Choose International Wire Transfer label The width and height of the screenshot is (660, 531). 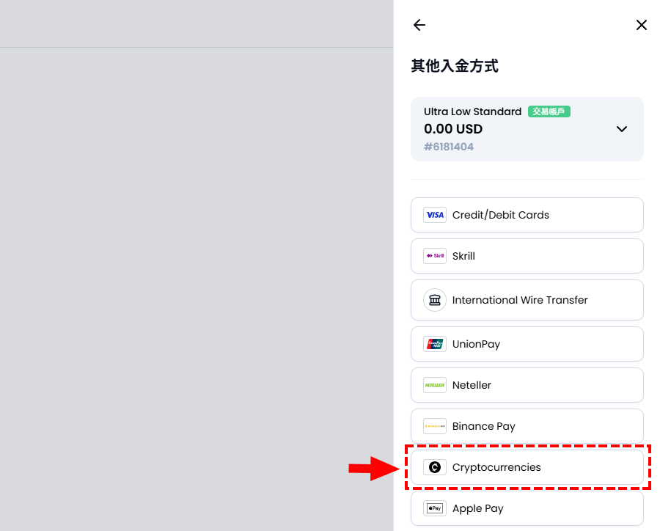[520, 300]
